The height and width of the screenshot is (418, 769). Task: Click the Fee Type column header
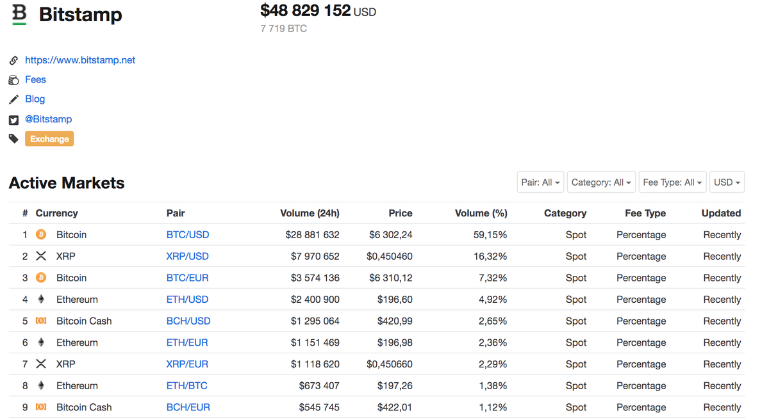(x=645, y=213)
